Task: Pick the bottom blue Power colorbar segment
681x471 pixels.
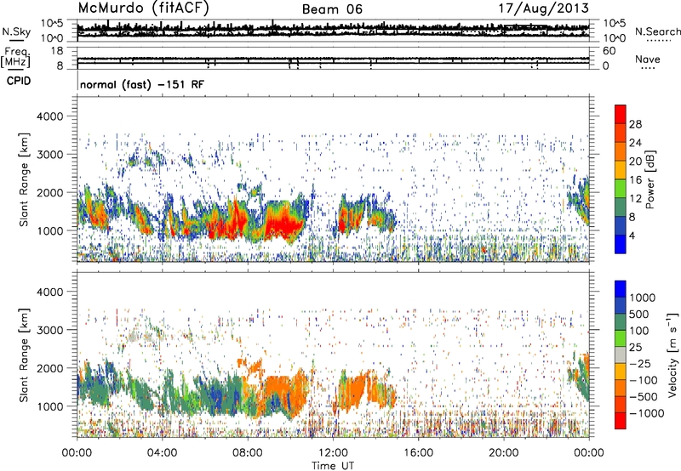Action: (x=621, y=244)
